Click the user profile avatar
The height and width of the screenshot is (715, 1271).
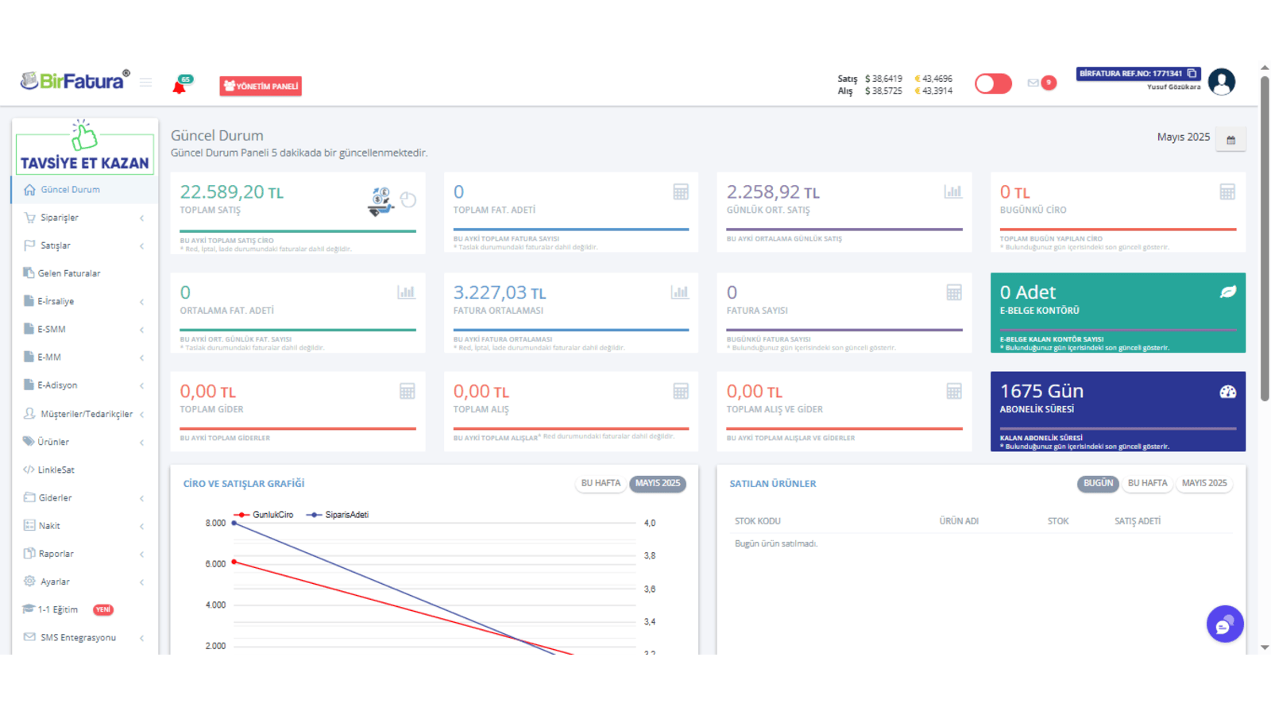point(1221,82)
